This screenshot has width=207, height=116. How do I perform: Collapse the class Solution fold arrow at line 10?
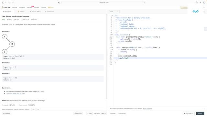coord(113,35)
